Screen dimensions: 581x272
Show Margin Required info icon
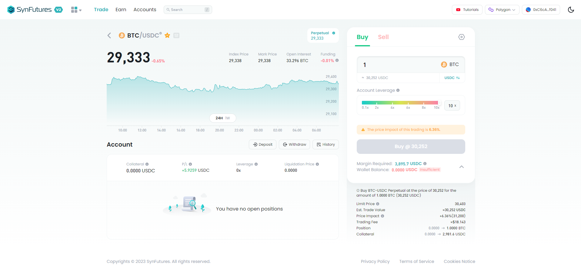click(425, 164)
